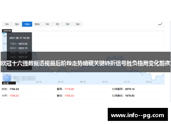Click the 15:15 time axis label
The width and height of the screenshot is (171, 124).
(x=105, y=82)
